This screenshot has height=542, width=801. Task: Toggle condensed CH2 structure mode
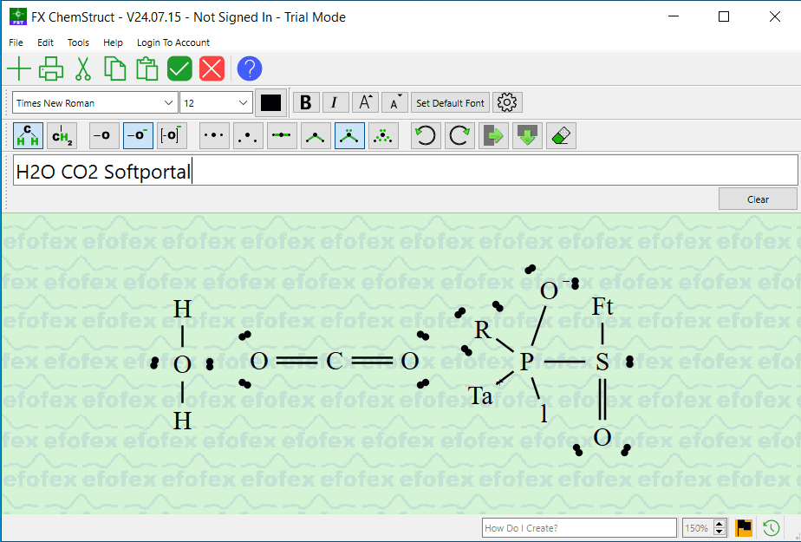click(x=62, y=136)
